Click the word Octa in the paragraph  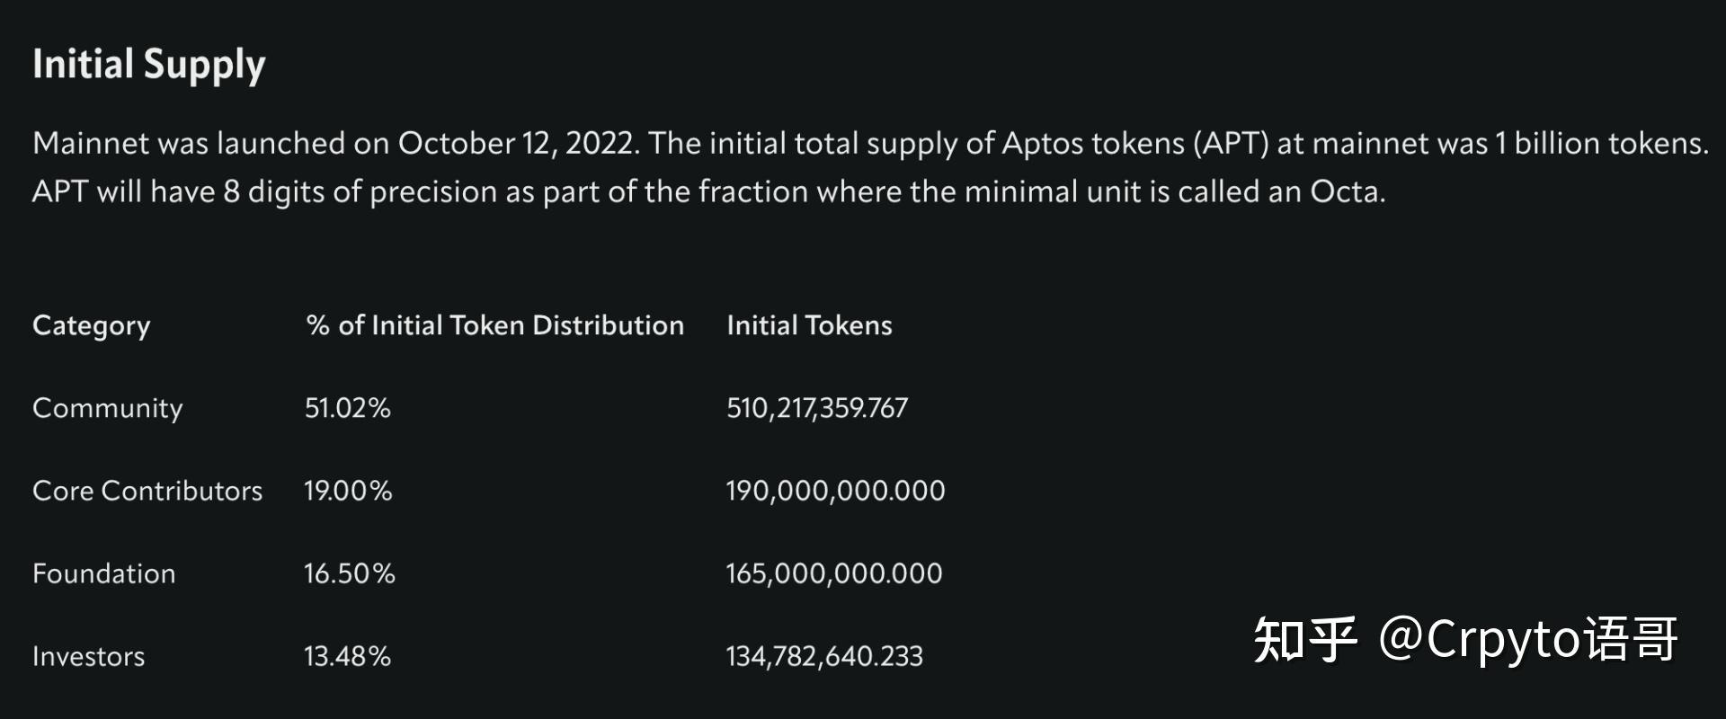1344,191
